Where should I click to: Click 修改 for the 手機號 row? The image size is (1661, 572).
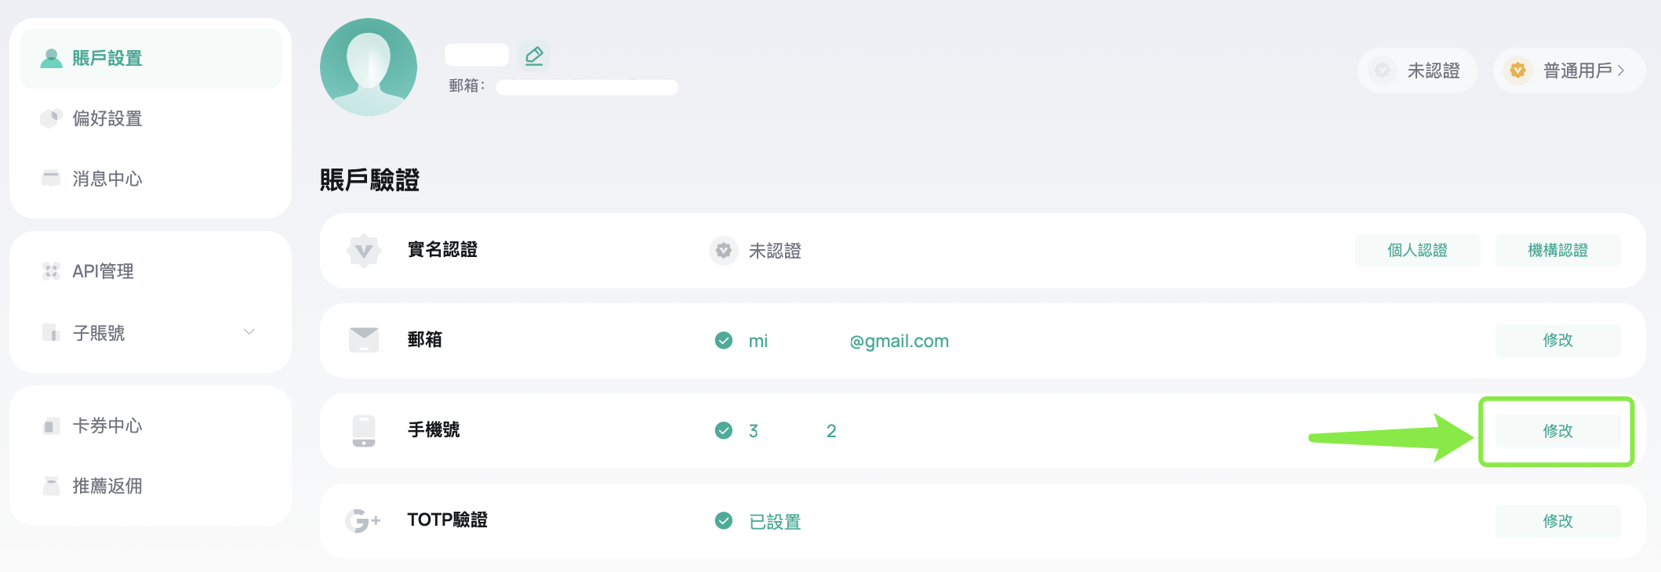click(x=1557, y=431)
